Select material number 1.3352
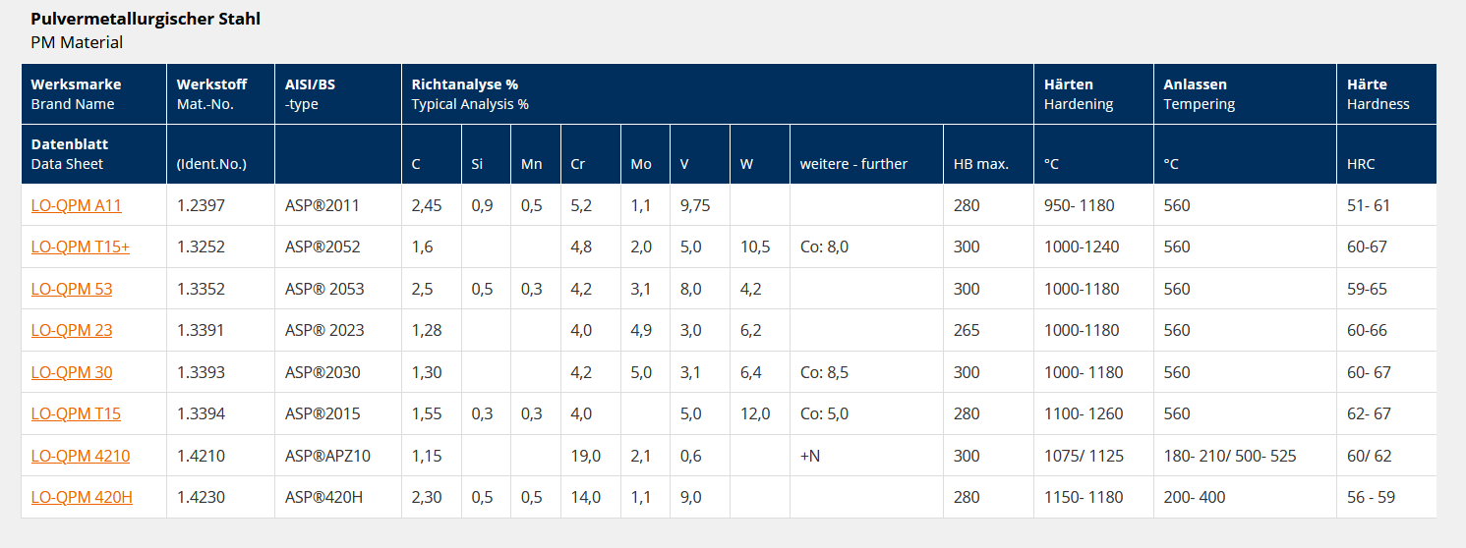Image resolution: width=1466 pixels, height=548 pixels. [201, 289]
